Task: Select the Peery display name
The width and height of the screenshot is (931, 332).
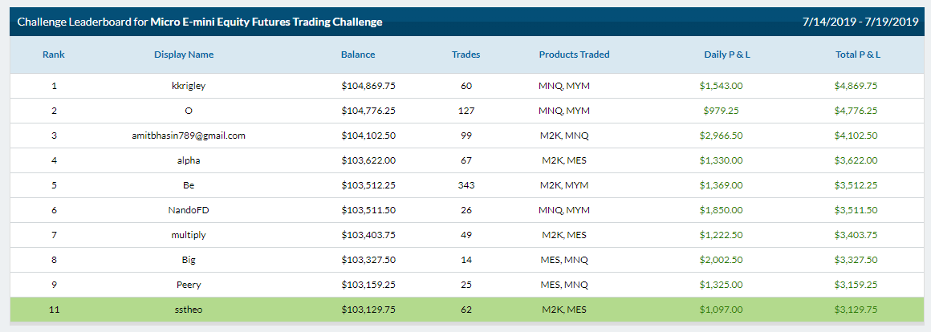Action: coord(189,285)
